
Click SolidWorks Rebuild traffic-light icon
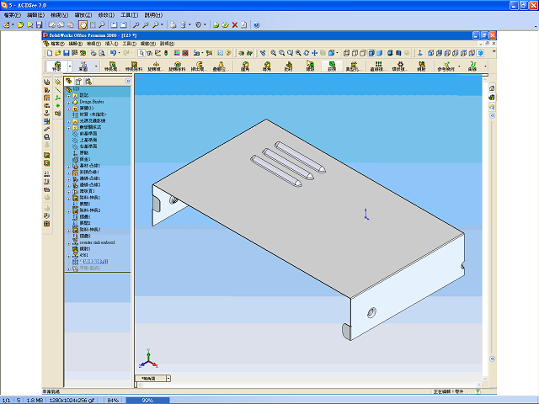(166, 53)
